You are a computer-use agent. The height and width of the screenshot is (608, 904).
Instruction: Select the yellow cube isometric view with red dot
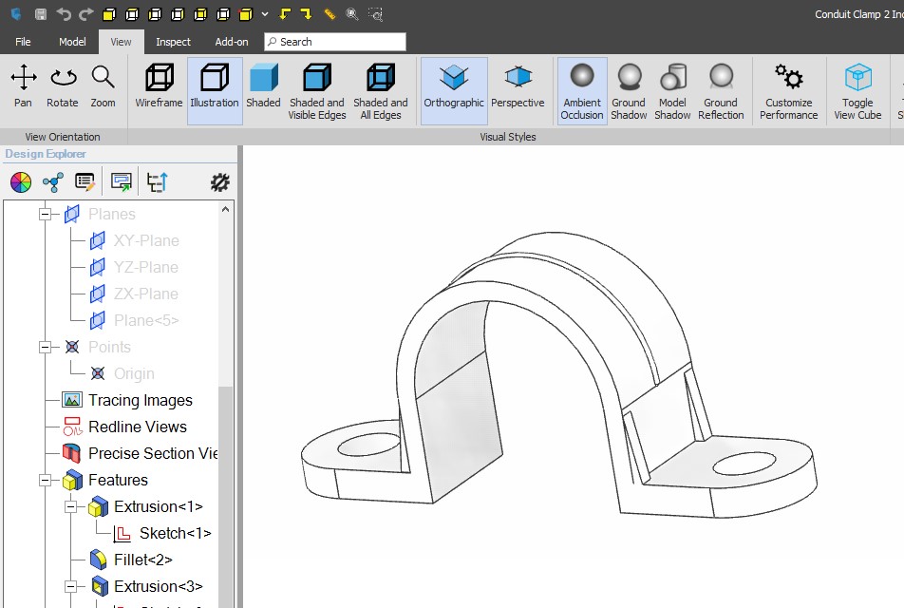(x=246, y=14)
